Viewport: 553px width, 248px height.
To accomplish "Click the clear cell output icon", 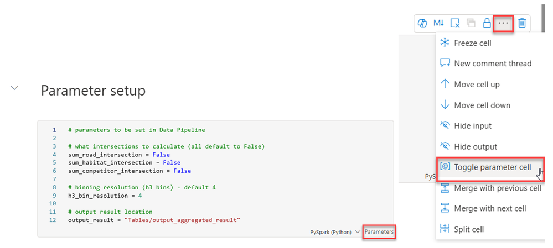I will pyautogui.click(x=455, y=23).
